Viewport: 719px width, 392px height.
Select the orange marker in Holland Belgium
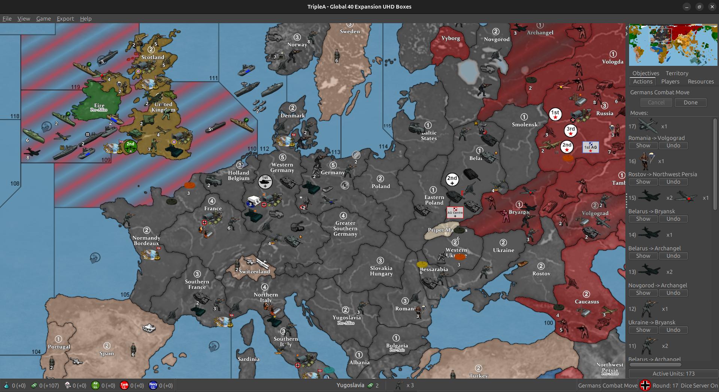[189, 185]
